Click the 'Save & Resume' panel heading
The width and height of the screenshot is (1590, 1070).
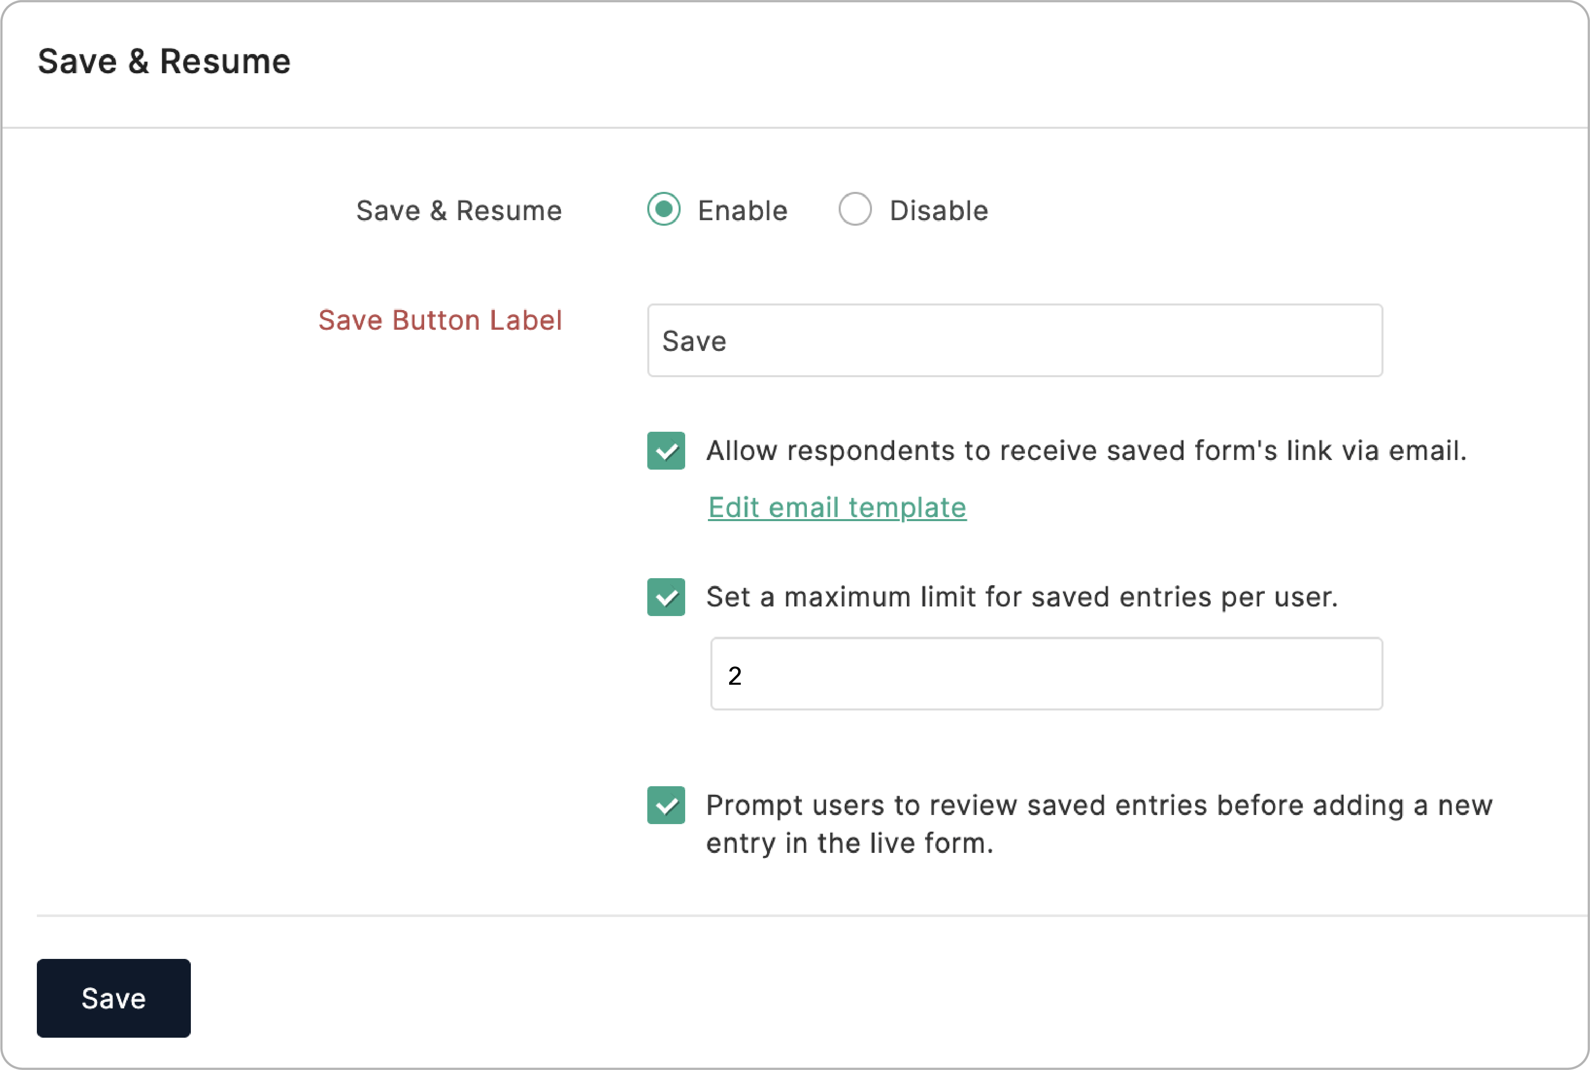tap(165, 62)
